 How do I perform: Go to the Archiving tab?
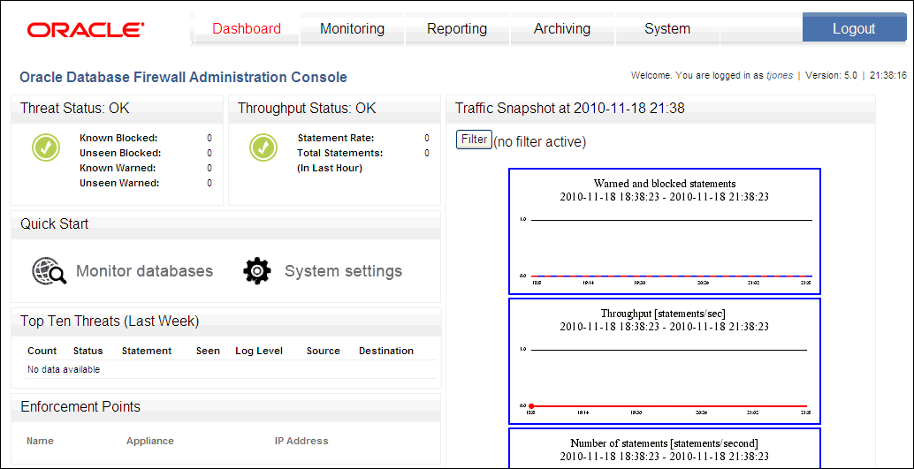coord(562,28)
